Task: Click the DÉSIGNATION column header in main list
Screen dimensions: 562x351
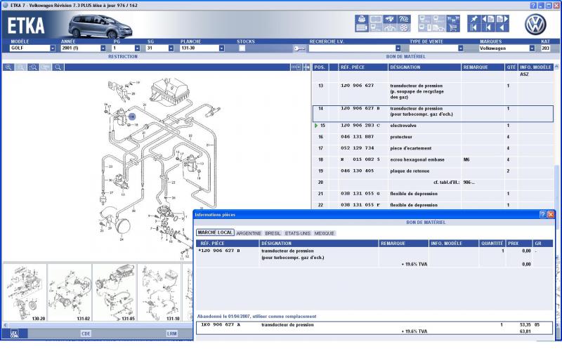Action: [424, 67]
